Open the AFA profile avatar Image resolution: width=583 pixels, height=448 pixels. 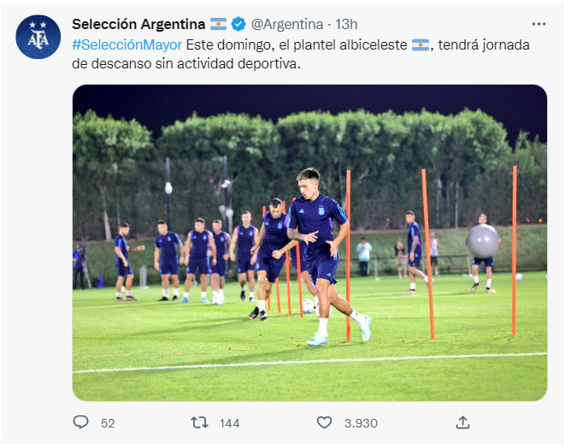tap(38, 37)
